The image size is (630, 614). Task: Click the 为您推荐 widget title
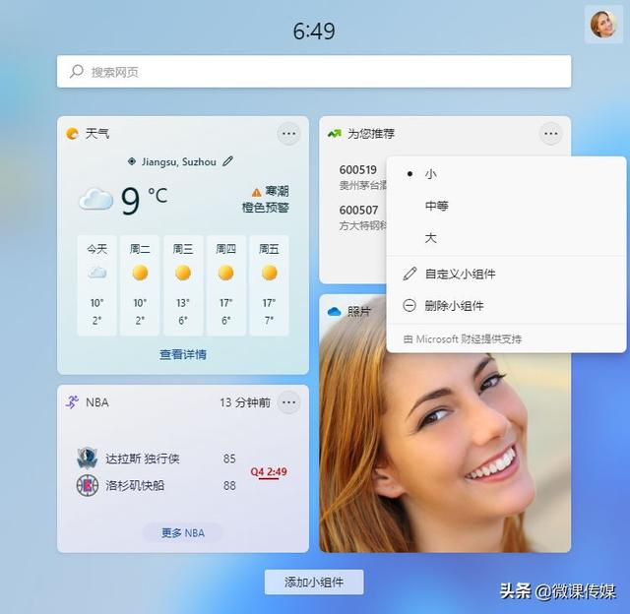371,133
